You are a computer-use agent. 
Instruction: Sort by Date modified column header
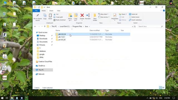[x=95, y=31]
